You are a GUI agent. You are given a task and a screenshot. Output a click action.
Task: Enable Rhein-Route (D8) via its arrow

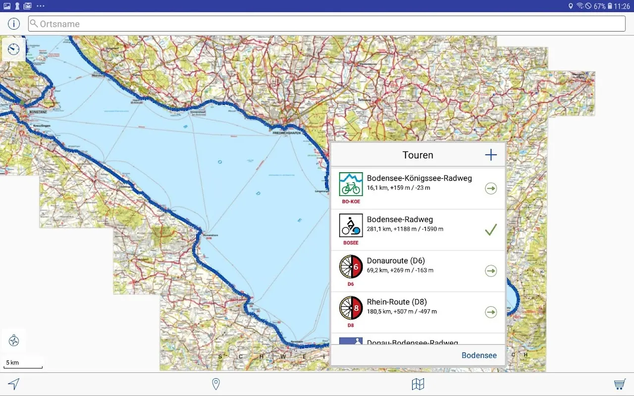(490, 312)
